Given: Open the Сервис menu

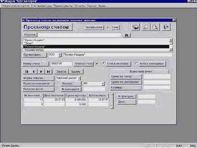Looking at the screenshot, I should click(x=91, y=6).
